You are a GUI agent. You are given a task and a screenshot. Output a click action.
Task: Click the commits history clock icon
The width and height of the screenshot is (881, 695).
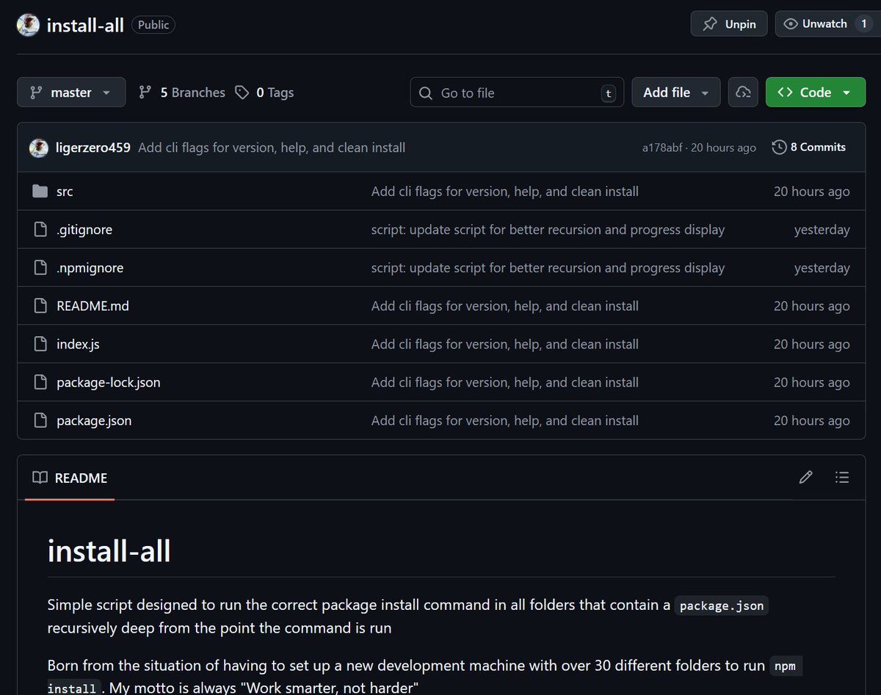coord(779,148)
